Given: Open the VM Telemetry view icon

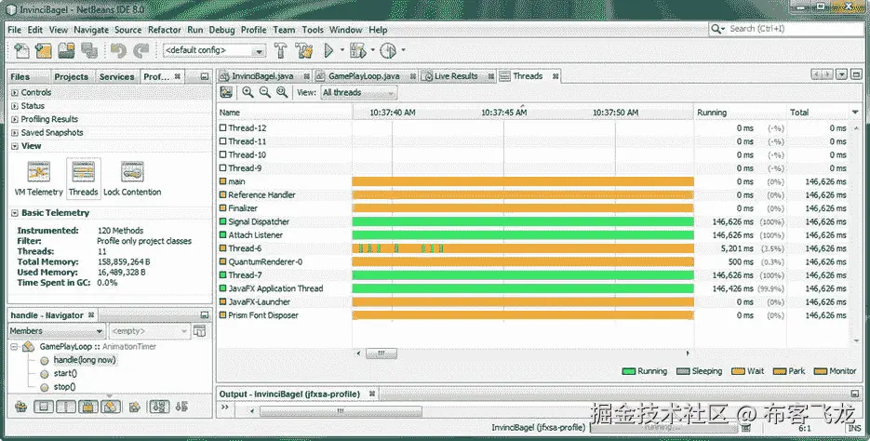Looking at the screenshot, I should (38, 179).
